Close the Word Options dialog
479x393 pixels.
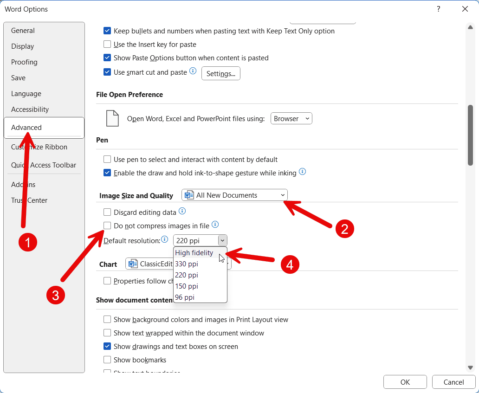pos(465,9)
